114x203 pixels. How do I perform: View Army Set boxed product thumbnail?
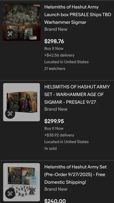(21, 102)
